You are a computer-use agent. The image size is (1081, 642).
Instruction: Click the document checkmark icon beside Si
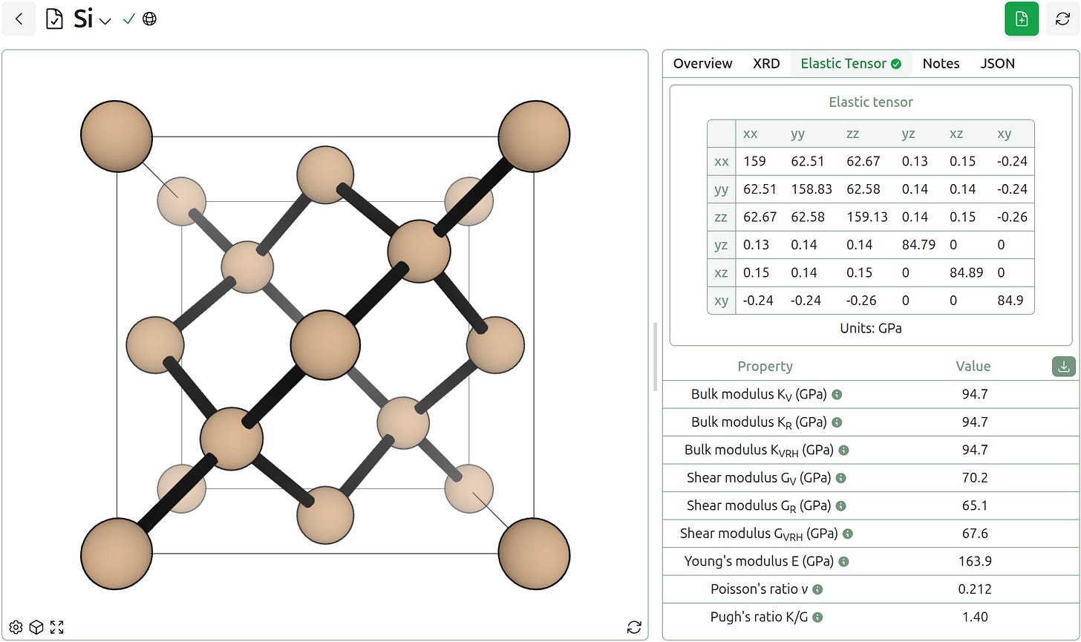[x=55, y=19]
